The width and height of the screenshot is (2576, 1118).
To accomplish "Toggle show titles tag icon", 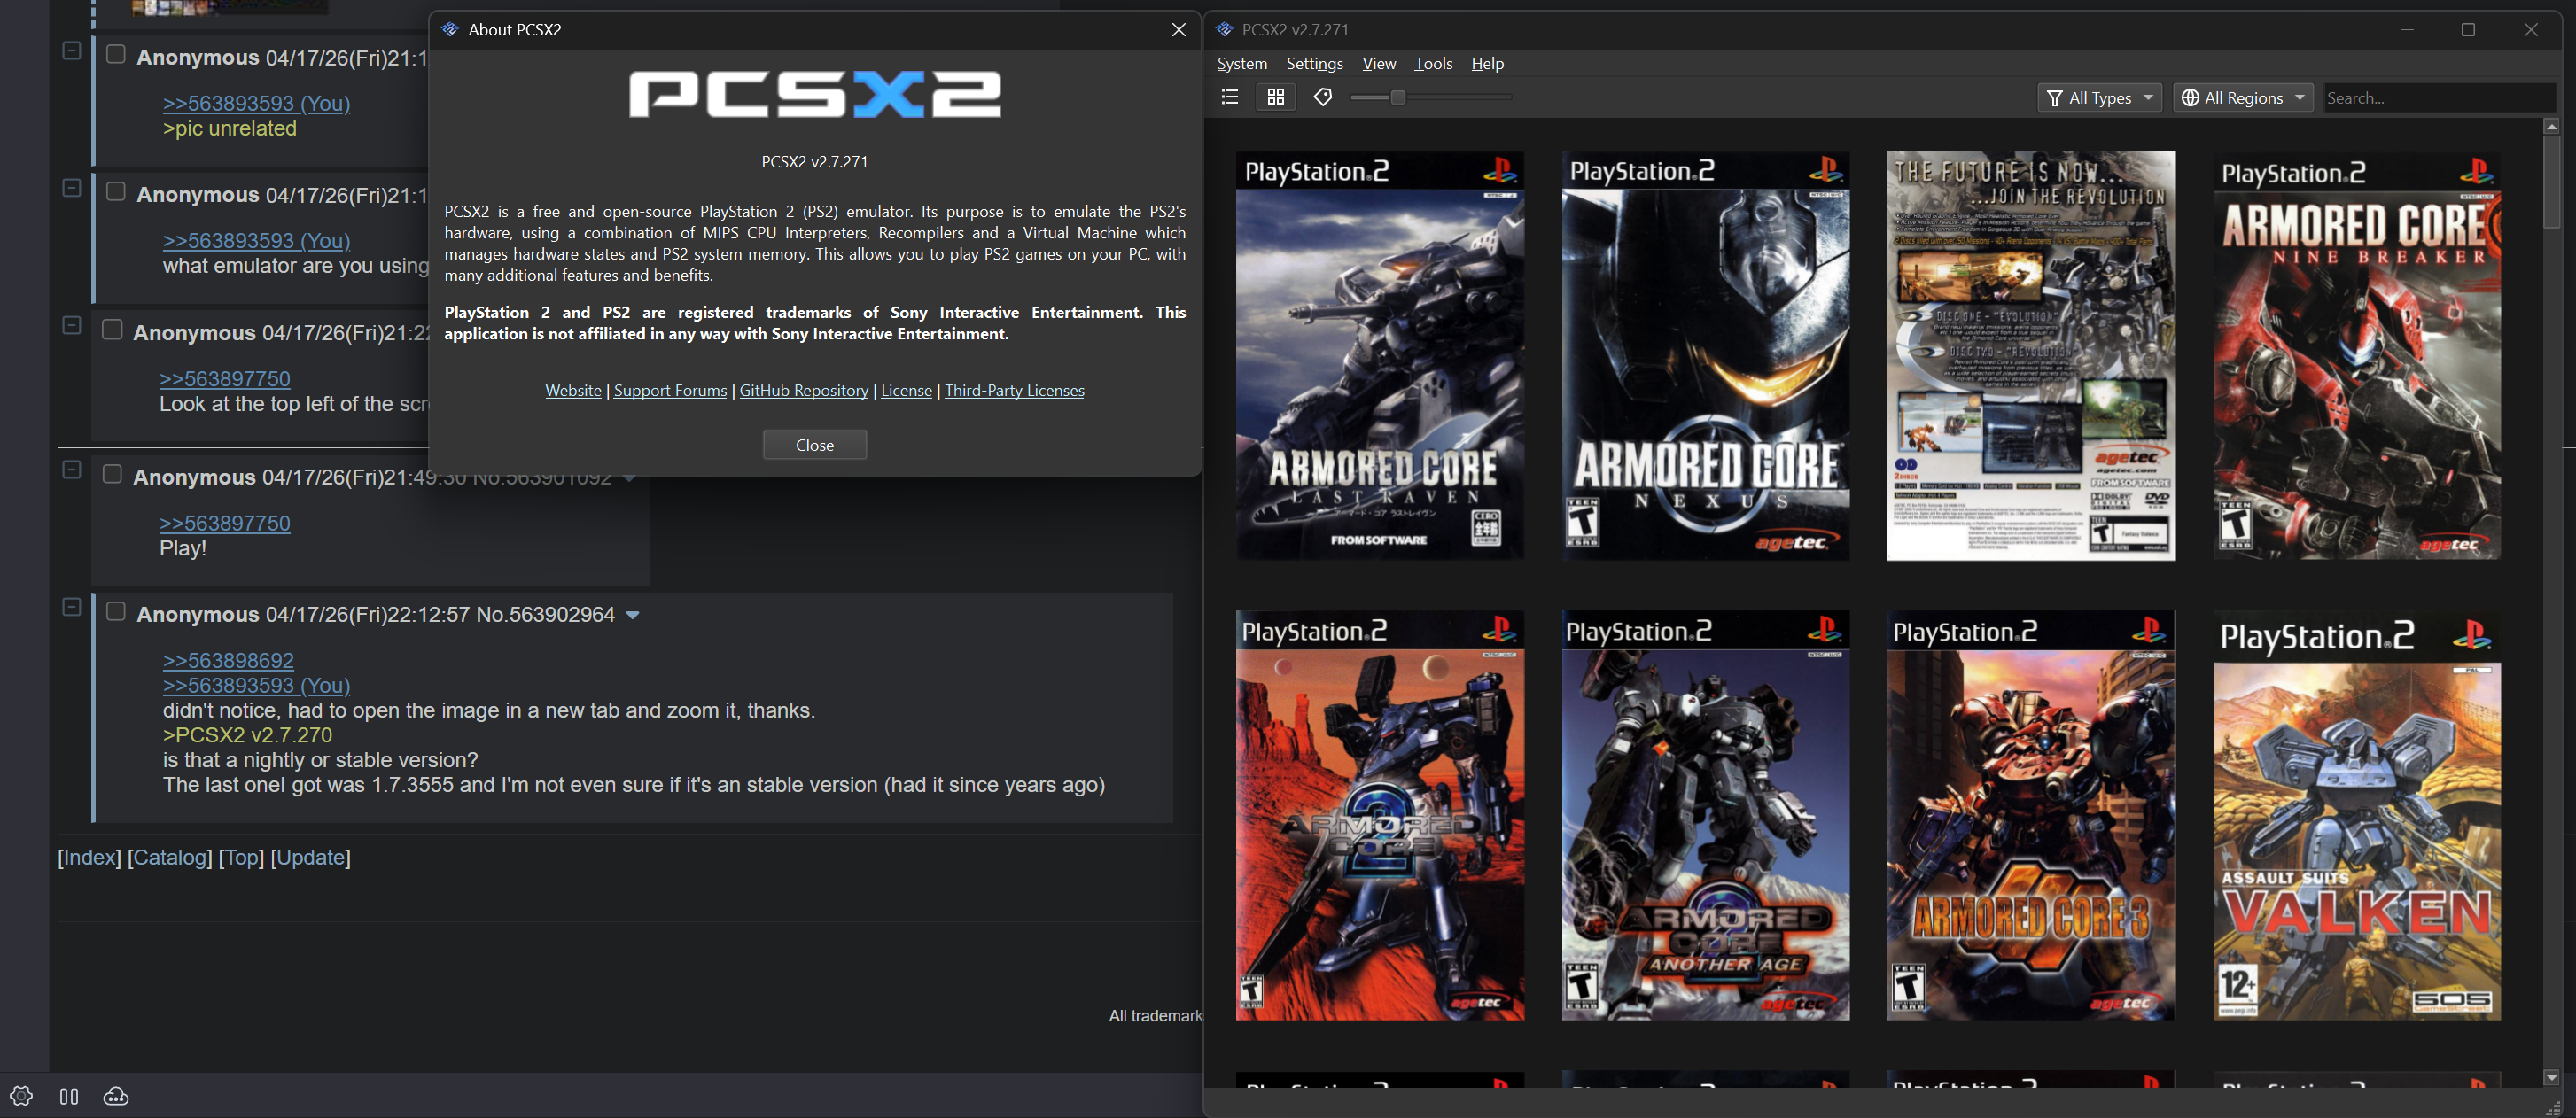I will (x=1322, y=97).
